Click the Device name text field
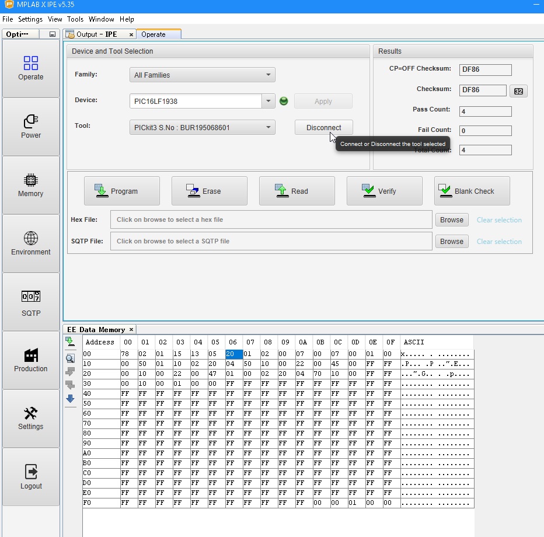Screen dimensions: 544x537 tap(196, 102)
